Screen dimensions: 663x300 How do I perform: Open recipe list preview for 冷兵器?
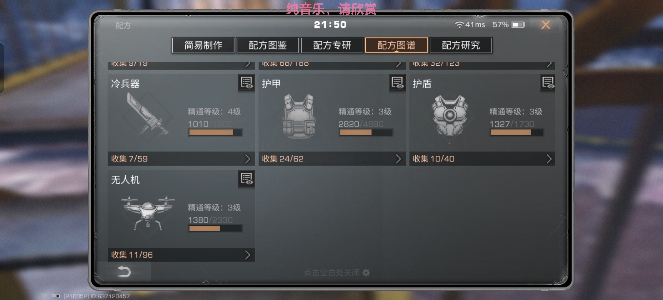click(246, 83)
